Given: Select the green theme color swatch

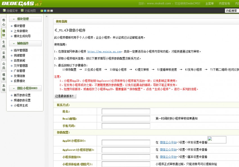Looking at the screenshot, I should (x=42, y=11).
